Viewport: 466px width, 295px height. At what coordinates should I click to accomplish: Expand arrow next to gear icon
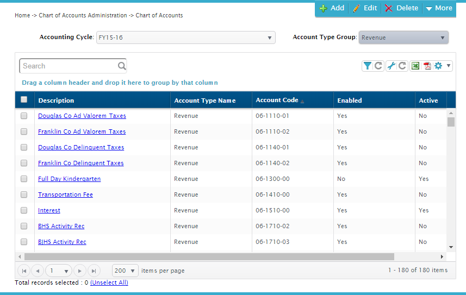click(449, 66)
